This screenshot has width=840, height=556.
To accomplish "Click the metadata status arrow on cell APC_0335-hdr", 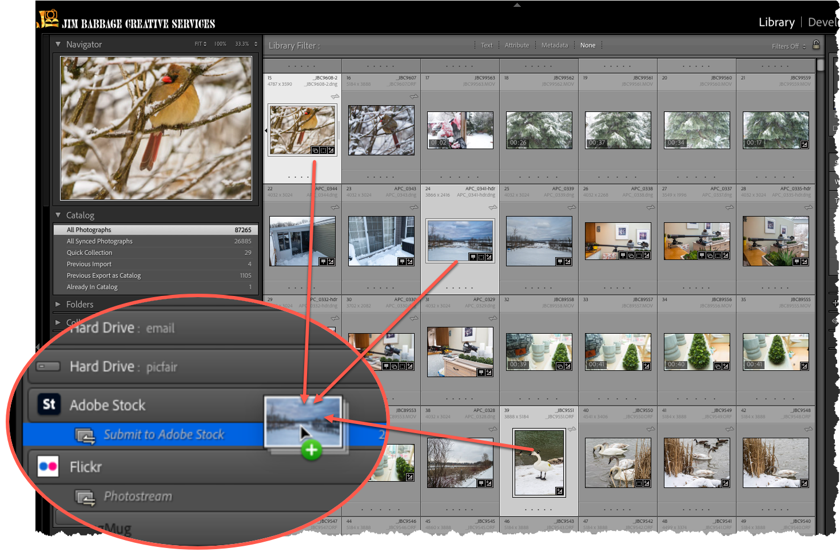I will click(x=809, y=207).
